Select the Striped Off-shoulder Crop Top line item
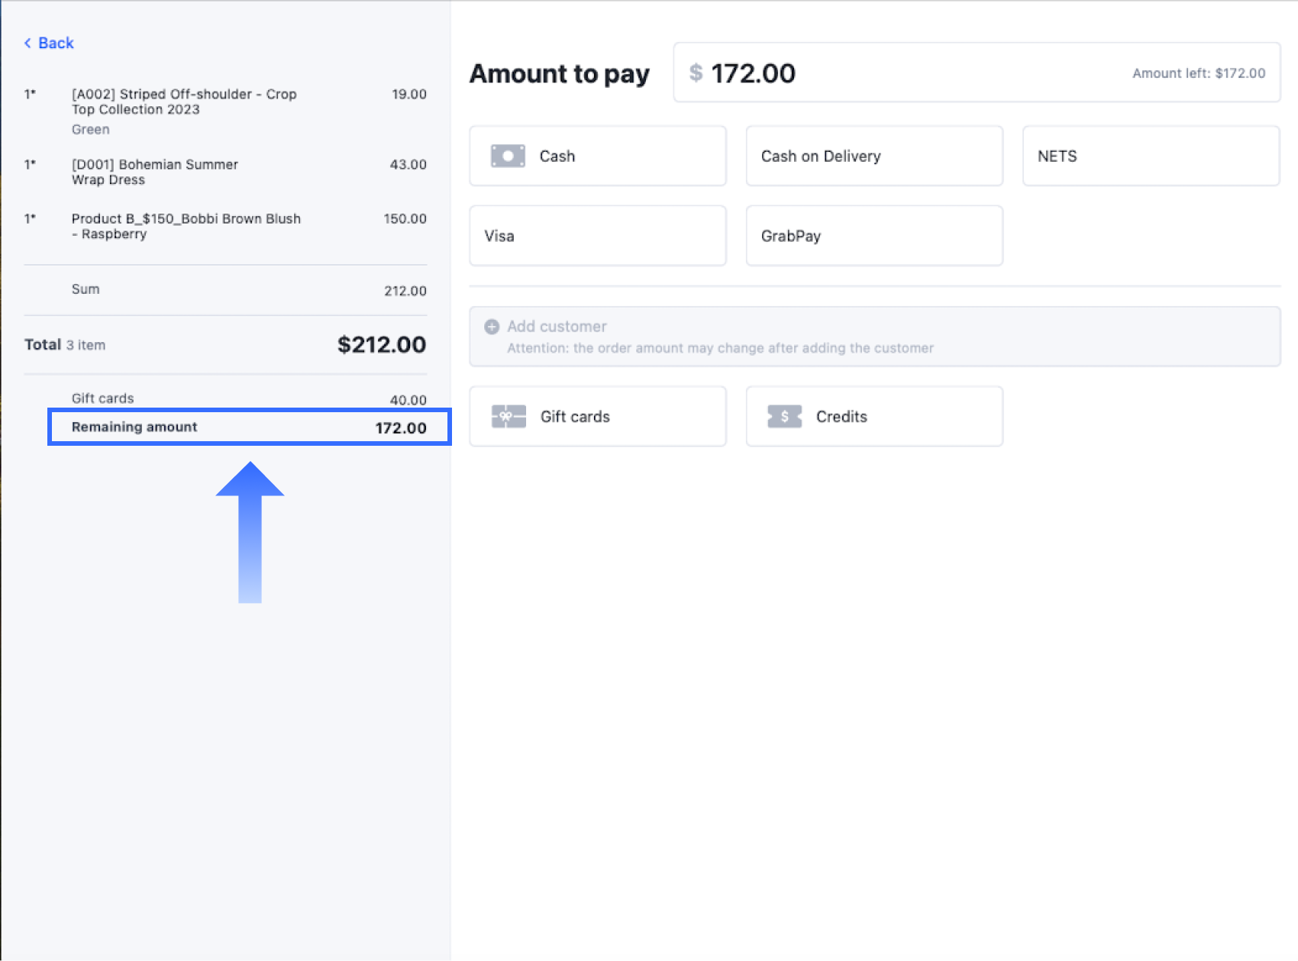Screen dimensions: 1298x961 [x=184, y=102]
